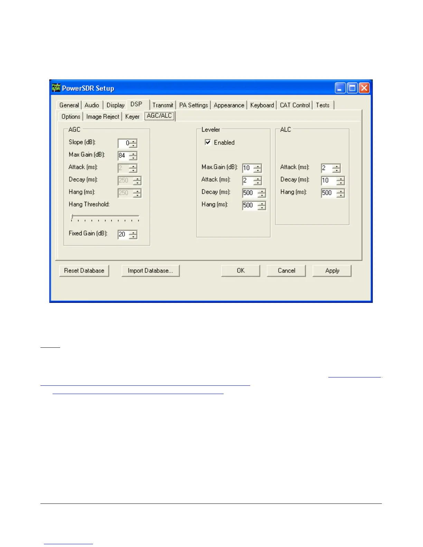Open the PA Settings tab
The height and width of the screenshot is (547, 423).
click(x=194, y=105)
